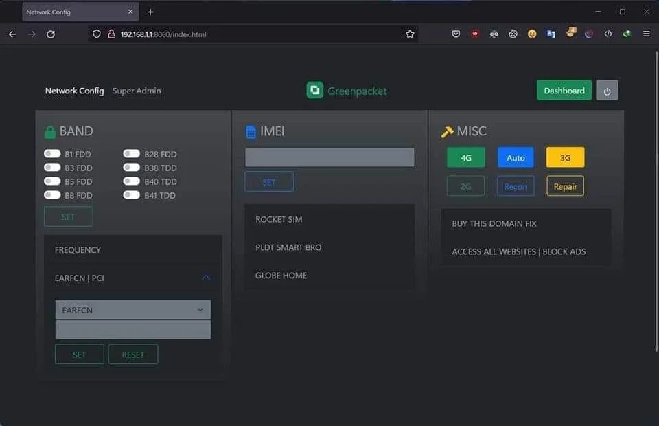Toggle the B3 FDD band switch
The height and width of the screenshot is (426, 659).
pos(52,168)
